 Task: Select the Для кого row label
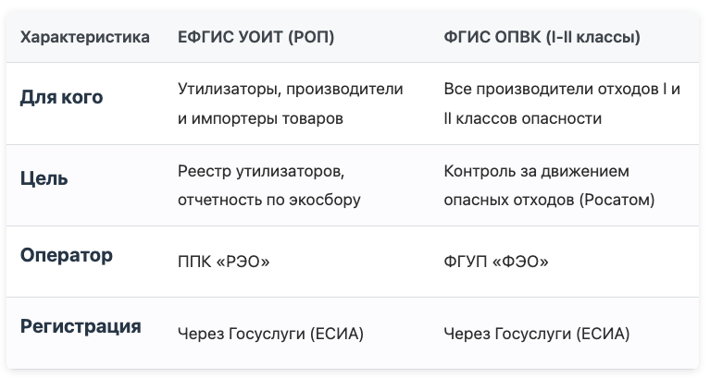pyautogui.click(x=62, y=97)
